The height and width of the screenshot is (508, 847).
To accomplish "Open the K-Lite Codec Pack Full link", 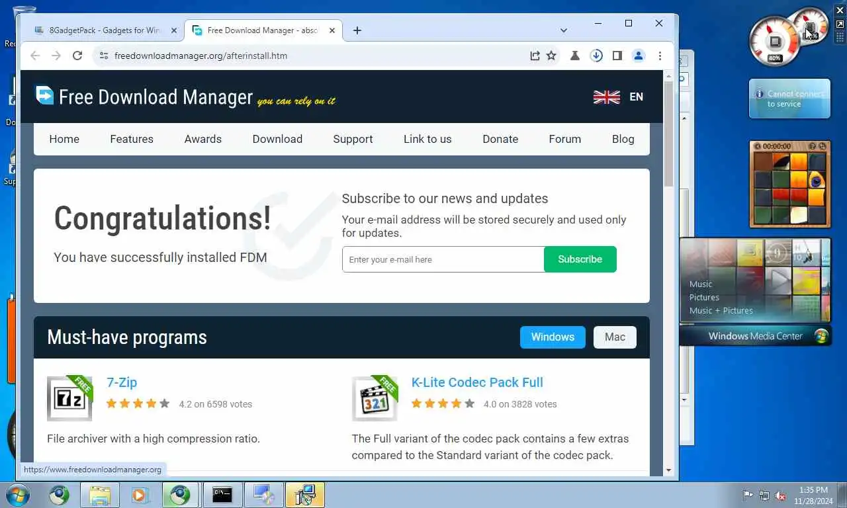I will (477, 382).
